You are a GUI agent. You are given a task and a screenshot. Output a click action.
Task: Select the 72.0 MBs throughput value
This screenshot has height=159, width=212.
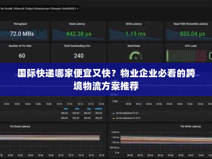(22, 34)
